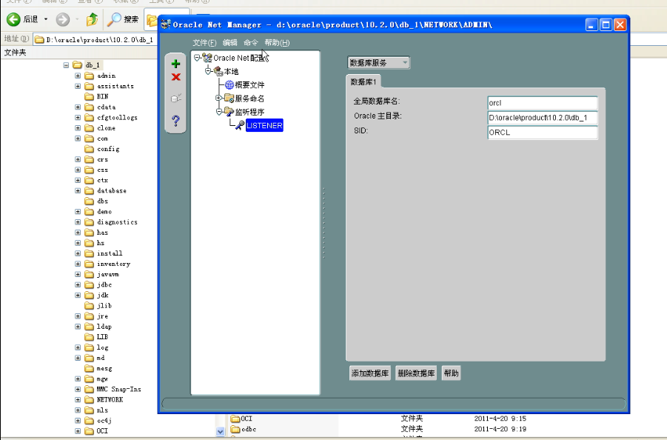Select the install folder icon
This screenshot has width=667, height=440.
[89, 253]
